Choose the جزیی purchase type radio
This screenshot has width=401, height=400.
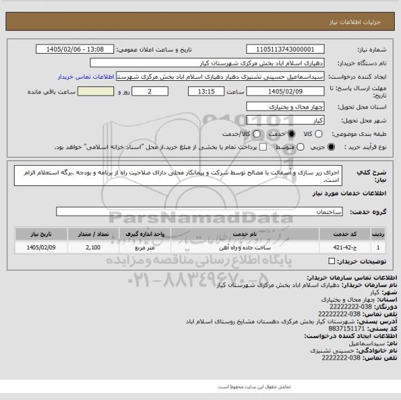tap(331, 147)
